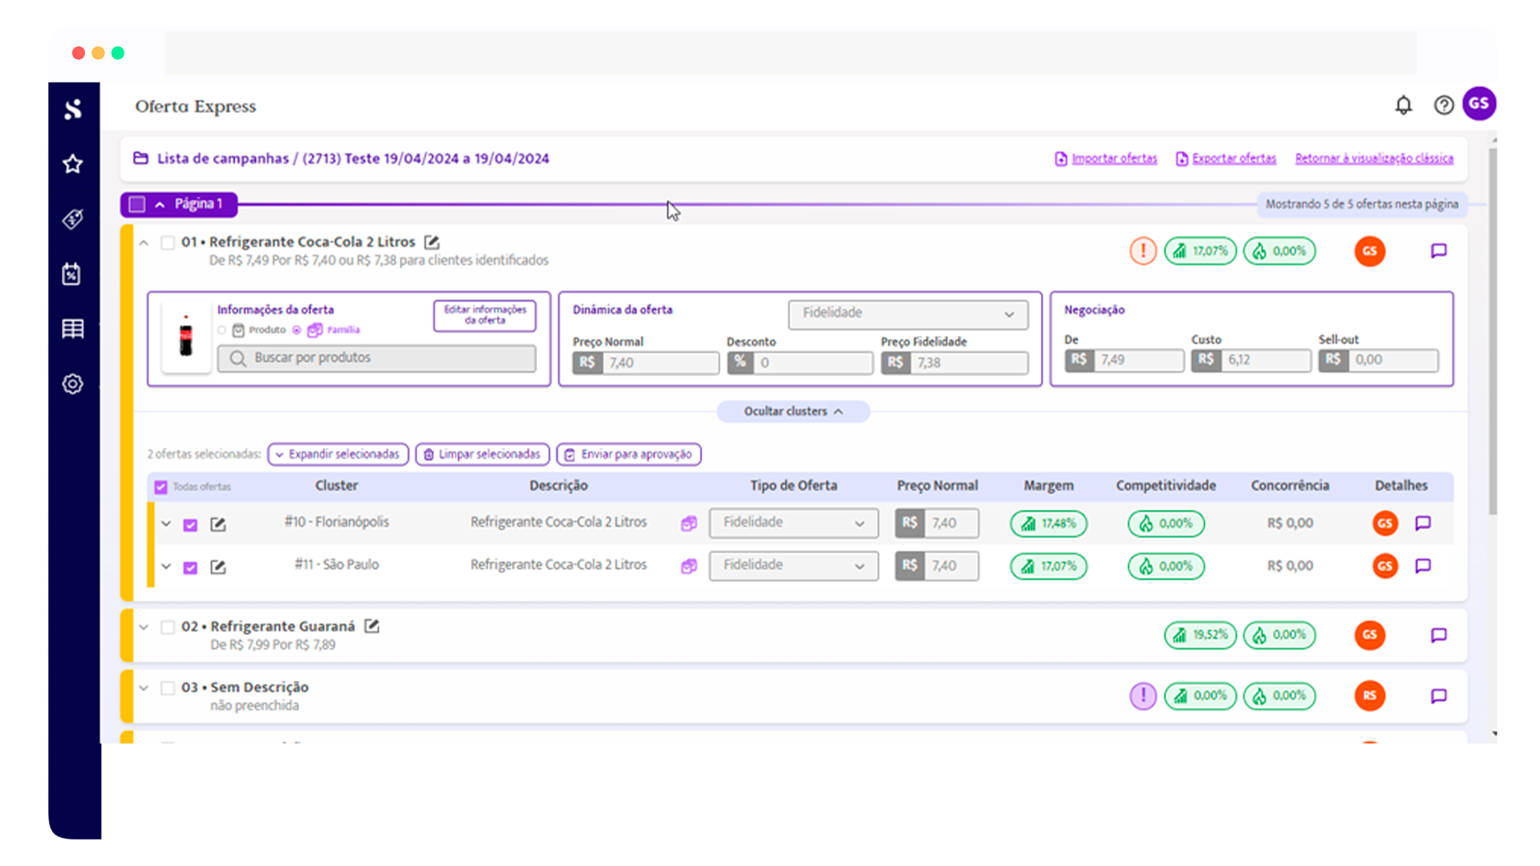Open Tipo de Oferta dropdown for Florianópolis
1540x866 pixels.
(793, 523)
